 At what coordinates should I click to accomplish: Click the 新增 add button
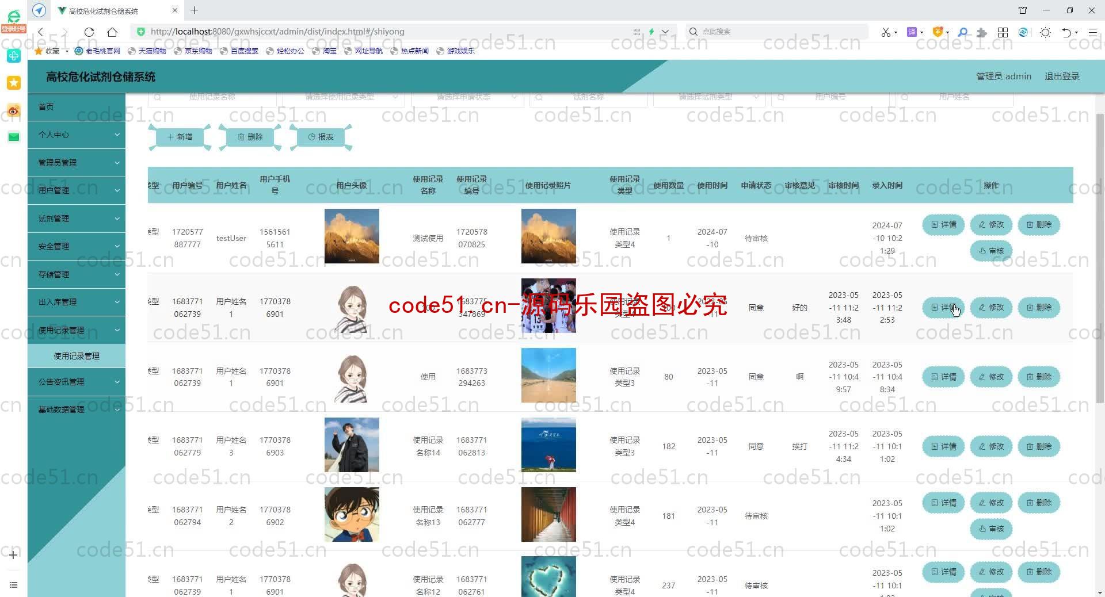[x=180, y=137]
